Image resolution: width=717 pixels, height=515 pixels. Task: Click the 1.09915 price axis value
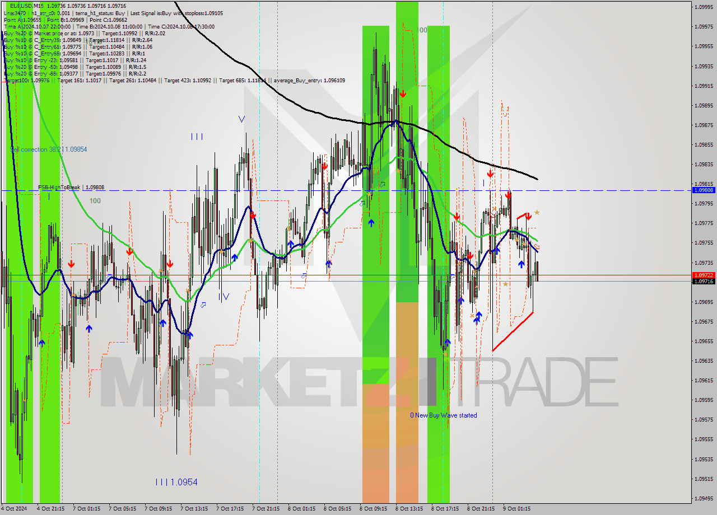click(x=704, y=86)
